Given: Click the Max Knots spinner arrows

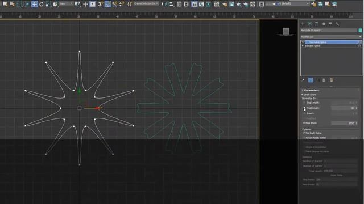Looking at the screenshot, I should 357,124.
